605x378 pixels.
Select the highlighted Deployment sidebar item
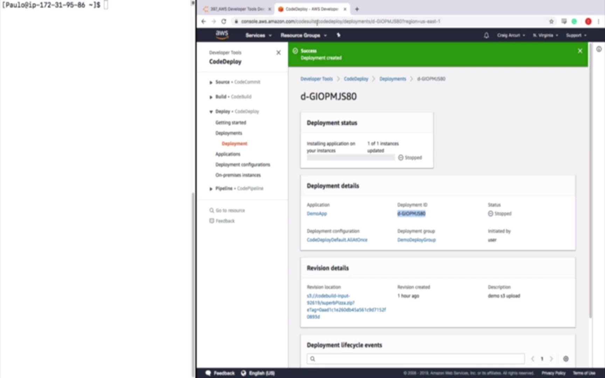(235, 143)
